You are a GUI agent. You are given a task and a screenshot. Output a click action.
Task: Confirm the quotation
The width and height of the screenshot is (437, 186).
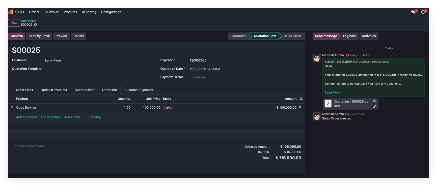pos(17,36)
